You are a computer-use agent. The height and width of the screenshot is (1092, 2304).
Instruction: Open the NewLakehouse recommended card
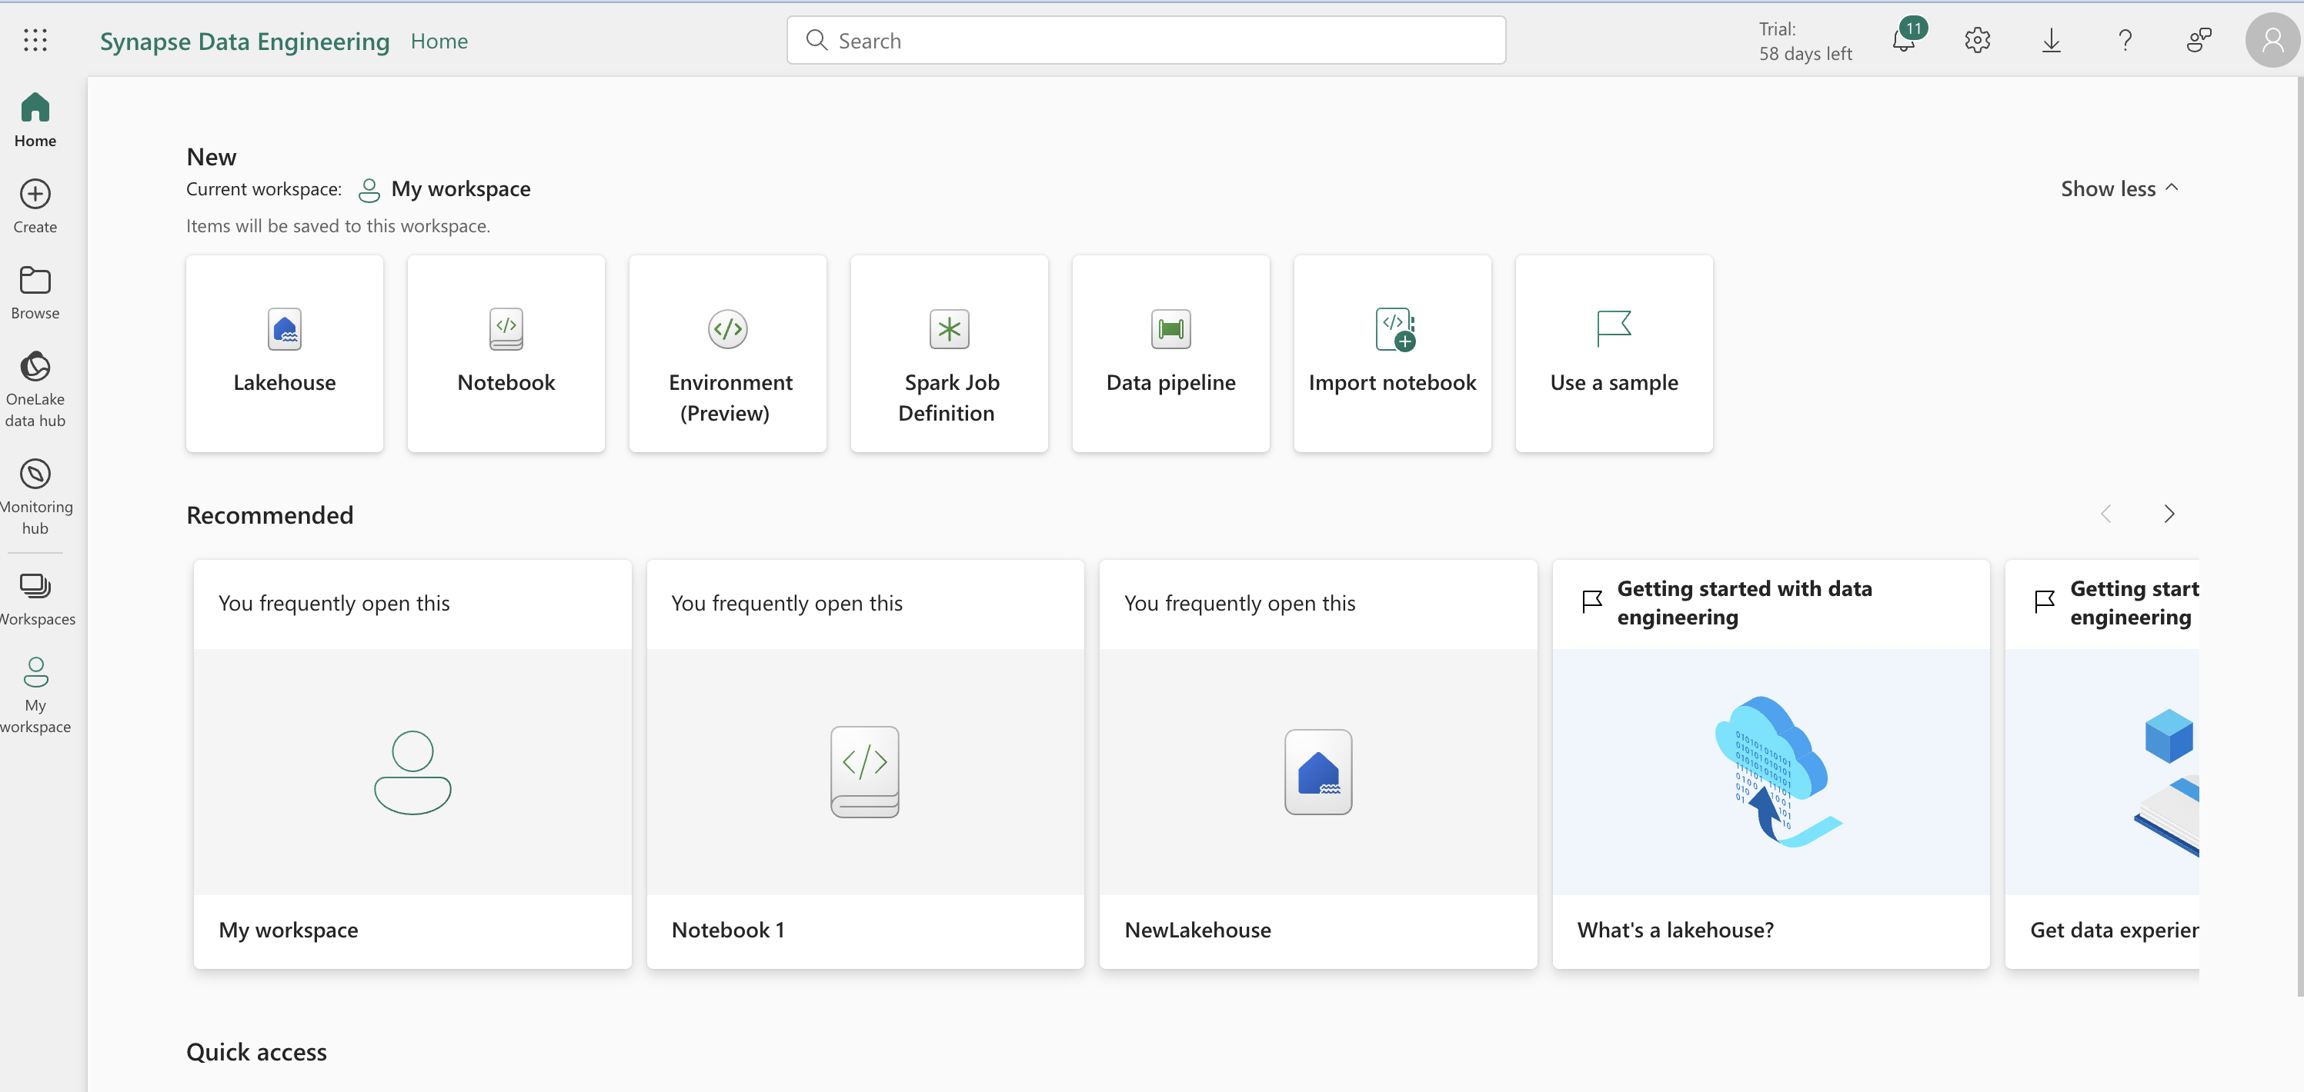(1318, 764)
